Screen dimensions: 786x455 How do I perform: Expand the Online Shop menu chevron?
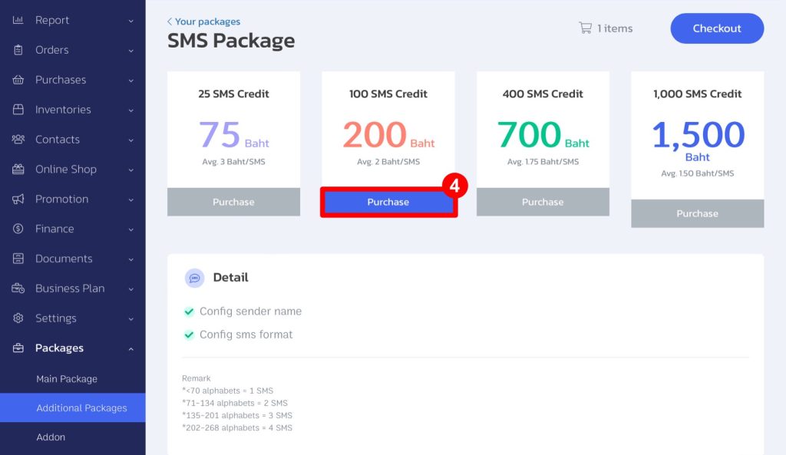click(x=130, y=170)
